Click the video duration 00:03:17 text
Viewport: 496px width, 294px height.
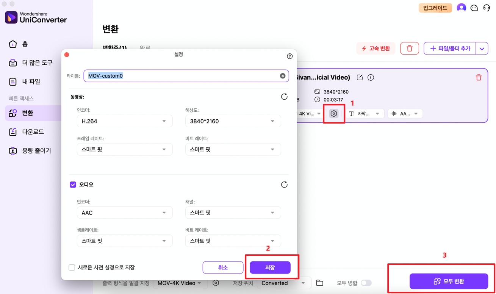(x=333, y=100)
